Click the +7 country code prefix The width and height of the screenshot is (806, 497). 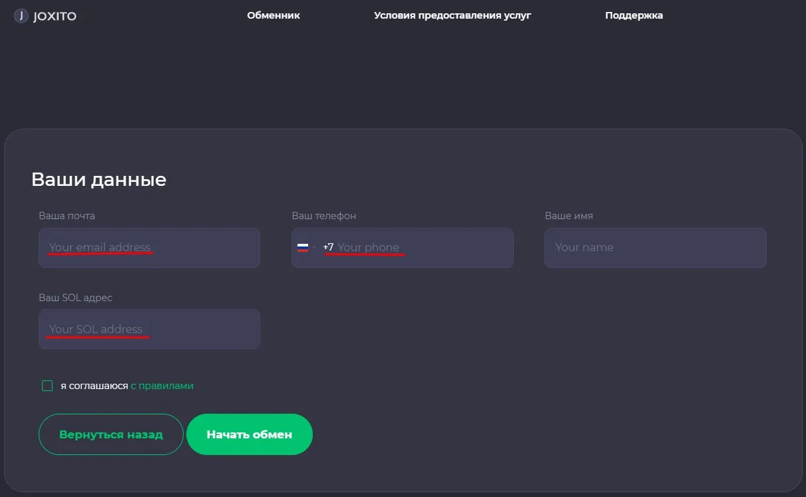328,247
